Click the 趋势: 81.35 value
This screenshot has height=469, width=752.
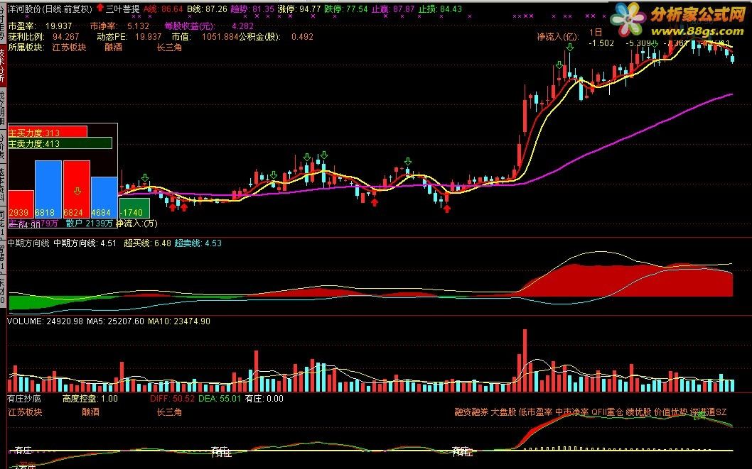[252, 9]
